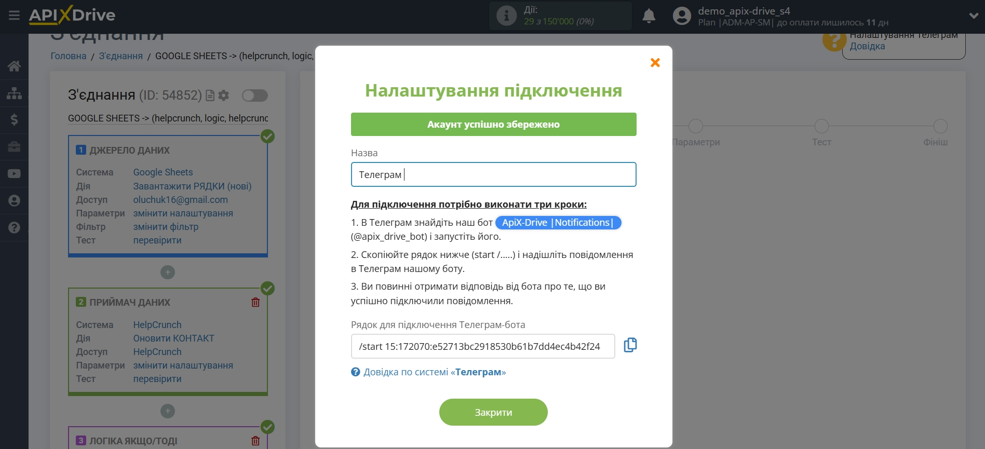Click the Назва input field
This screenshot has width=985, height=449.
[x=494, y=174]
